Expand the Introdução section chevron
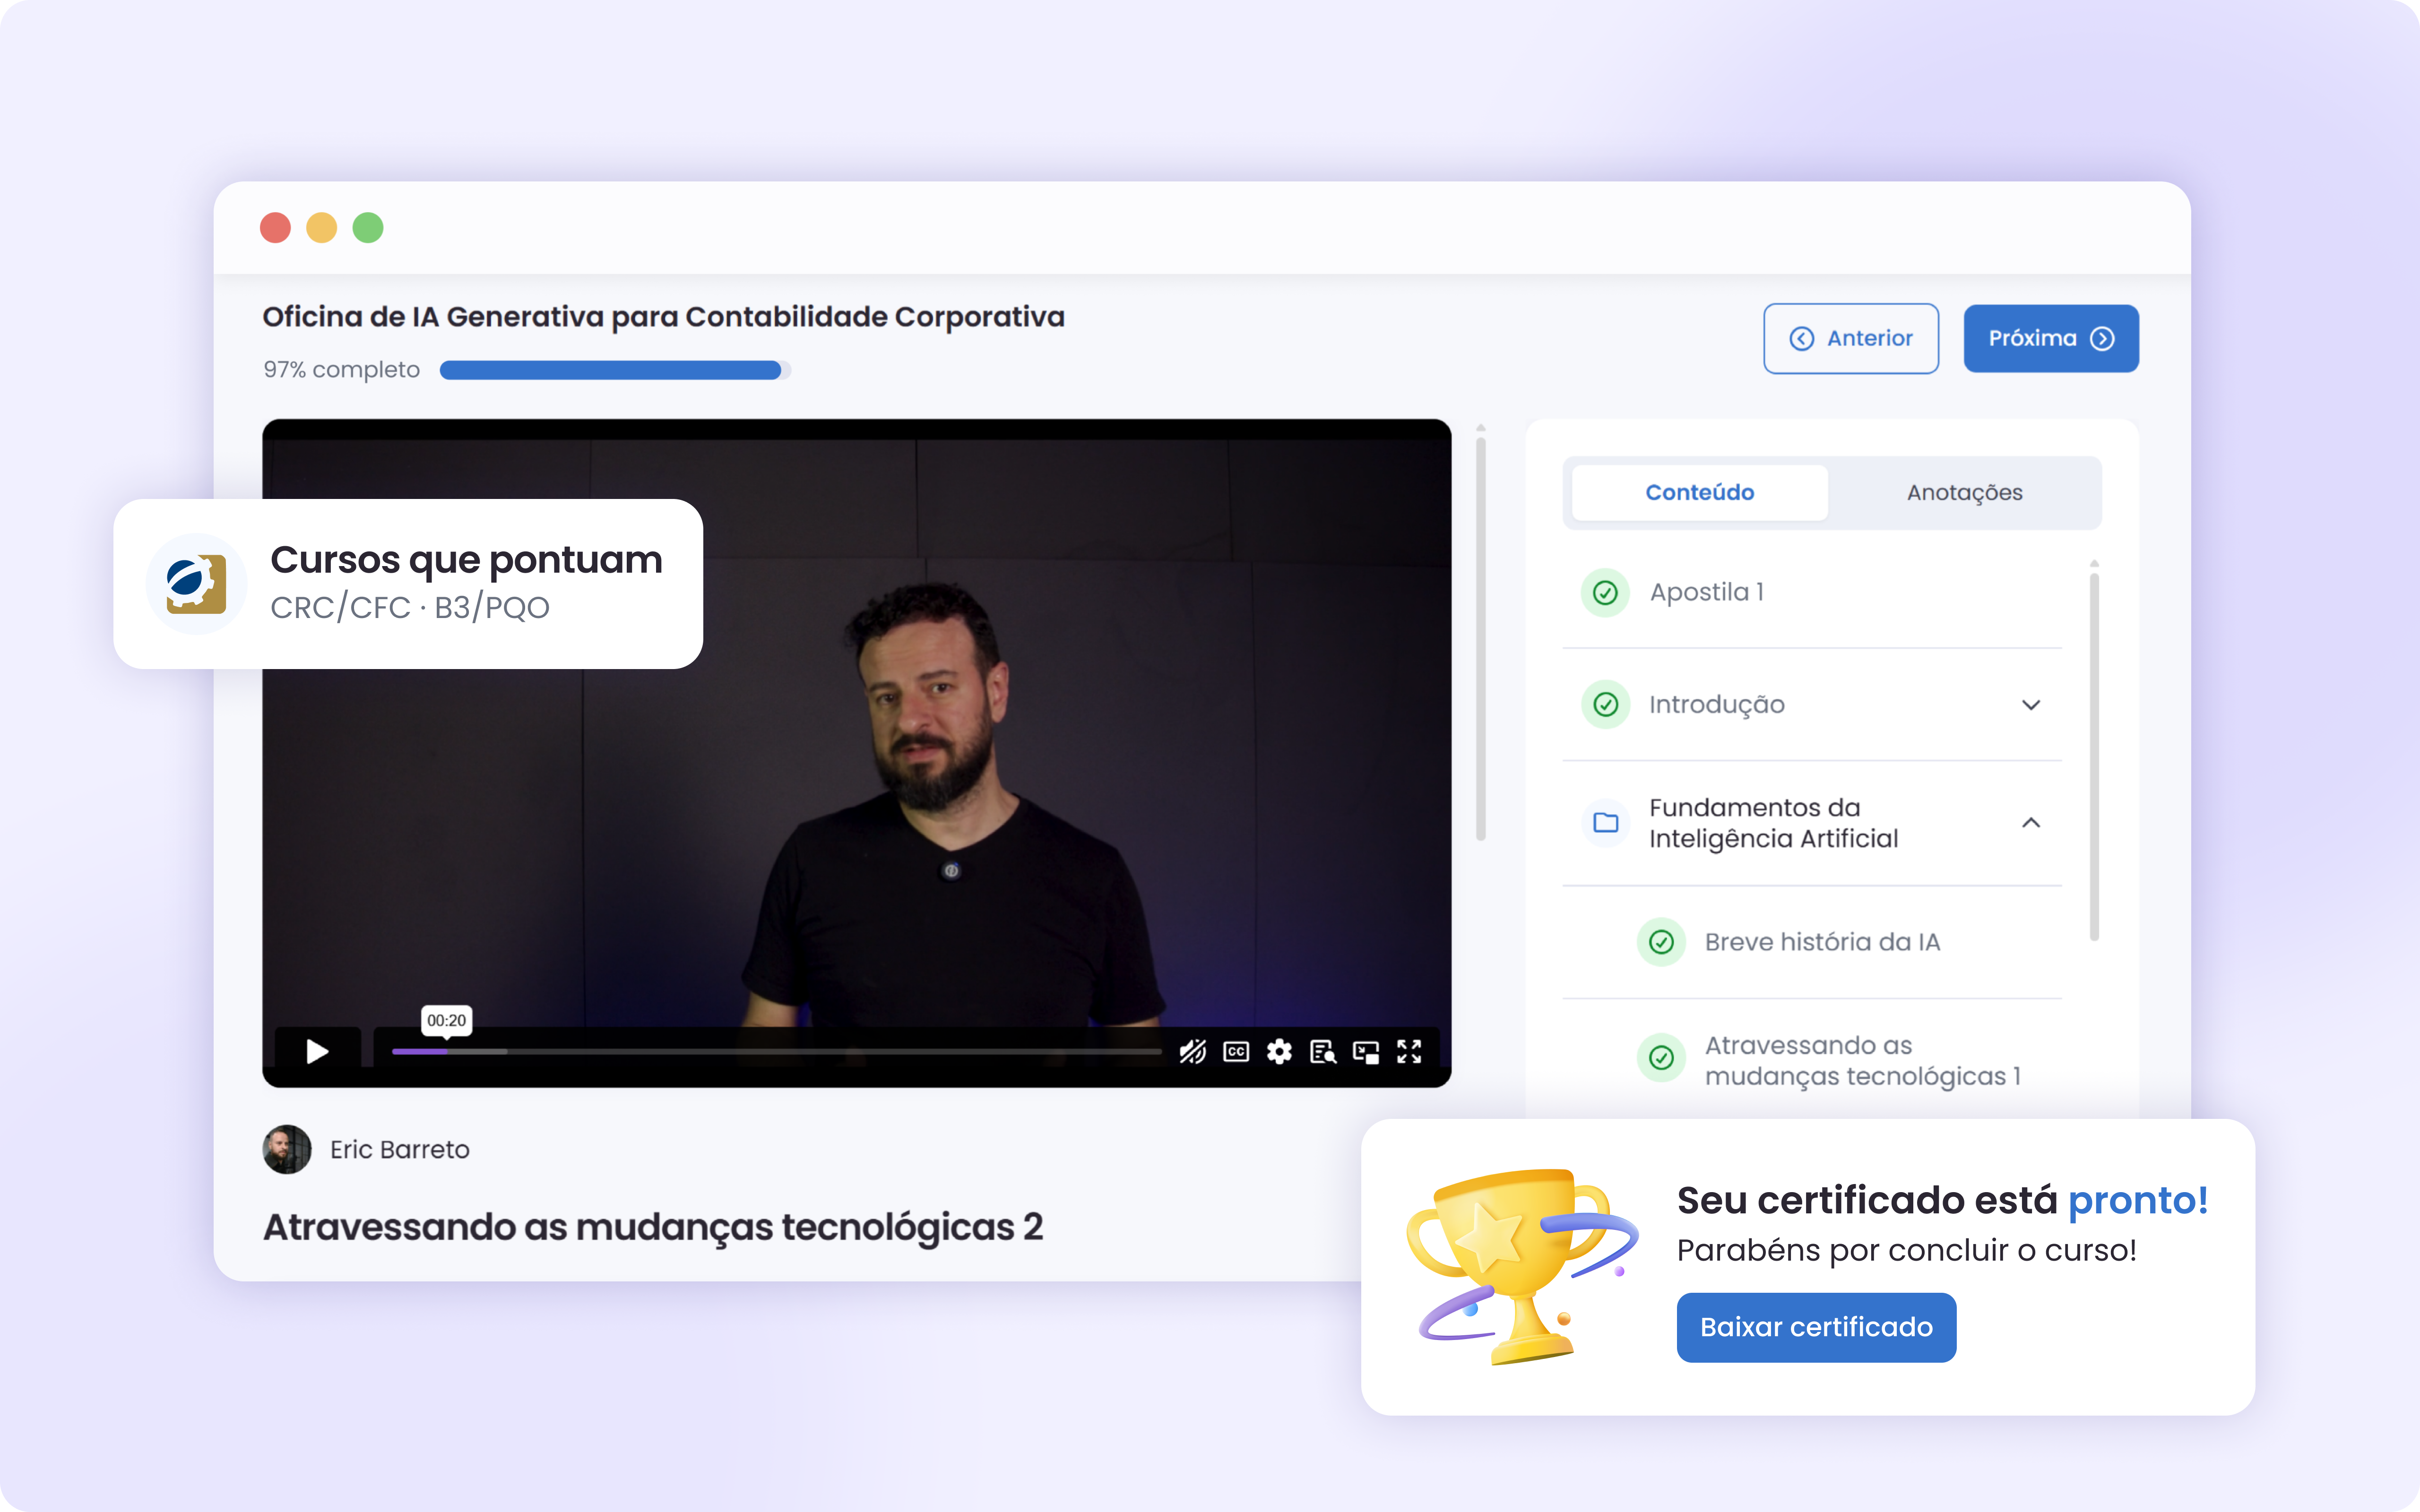2420x1512 pixels. tap(2031, 705)
